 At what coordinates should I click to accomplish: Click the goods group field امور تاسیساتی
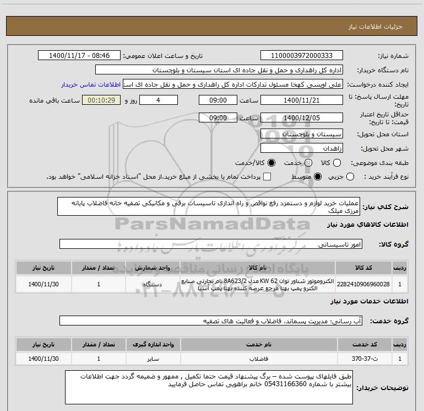[x=211, y=244]
